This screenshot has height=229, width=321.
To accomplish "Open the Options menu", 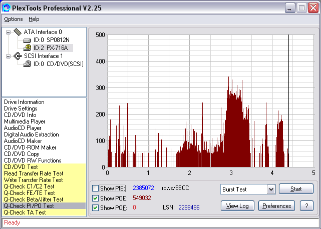I will coord(14,19).
